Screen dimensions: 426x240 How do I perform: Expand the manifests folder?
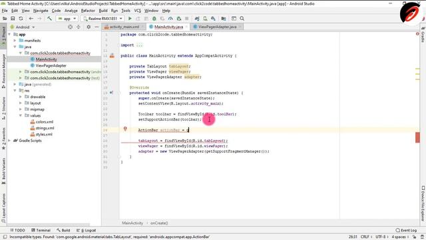click(15, 41)
